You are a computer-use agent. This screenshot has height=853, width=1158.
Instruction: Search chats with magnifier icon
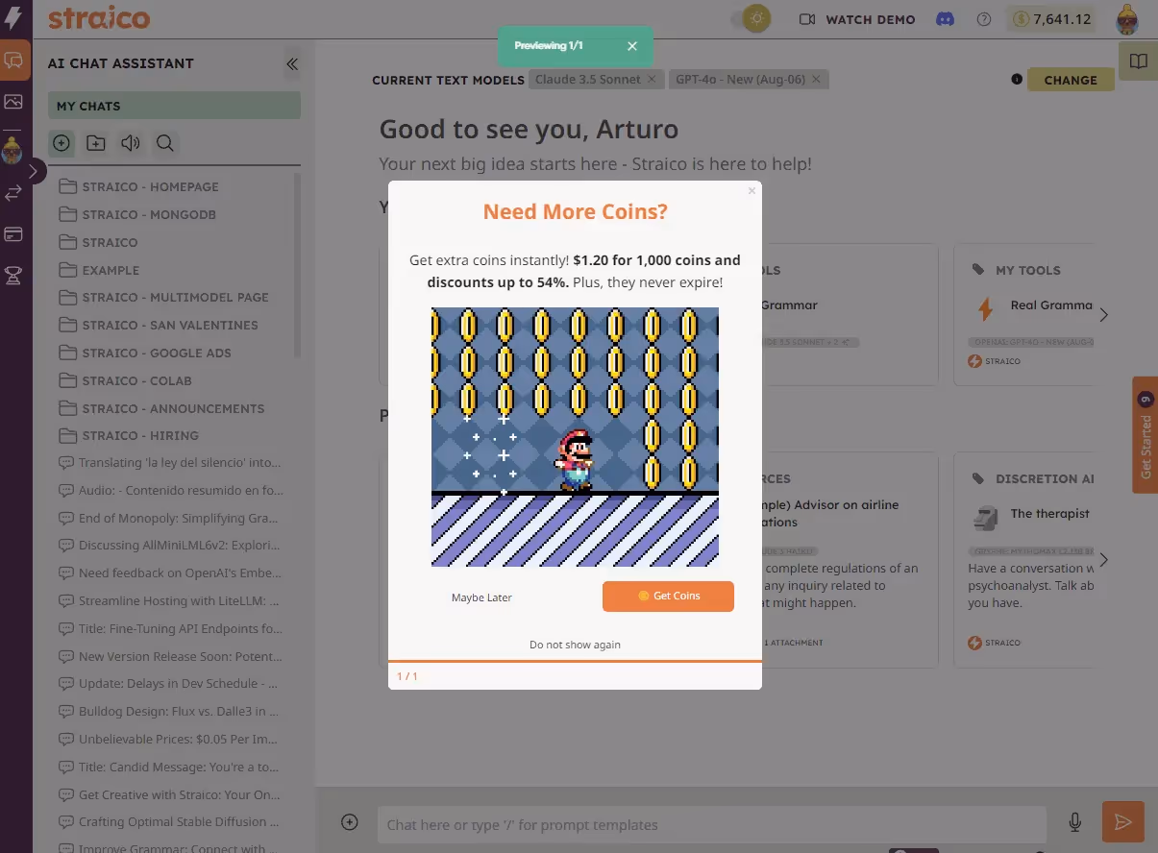point(165,143)
